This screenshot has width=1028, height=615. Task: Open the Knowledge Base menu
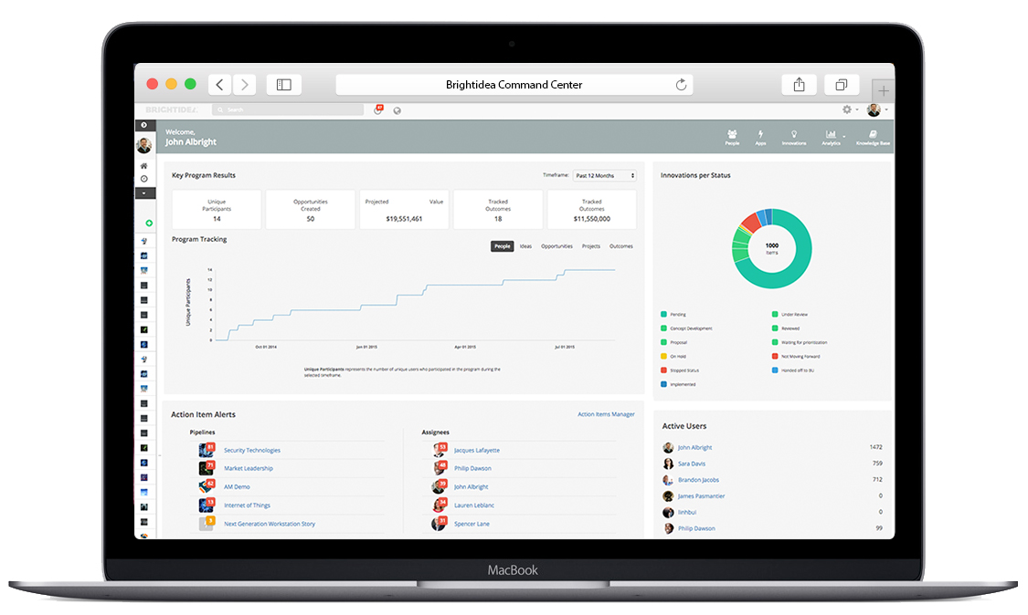pos(873,138)
